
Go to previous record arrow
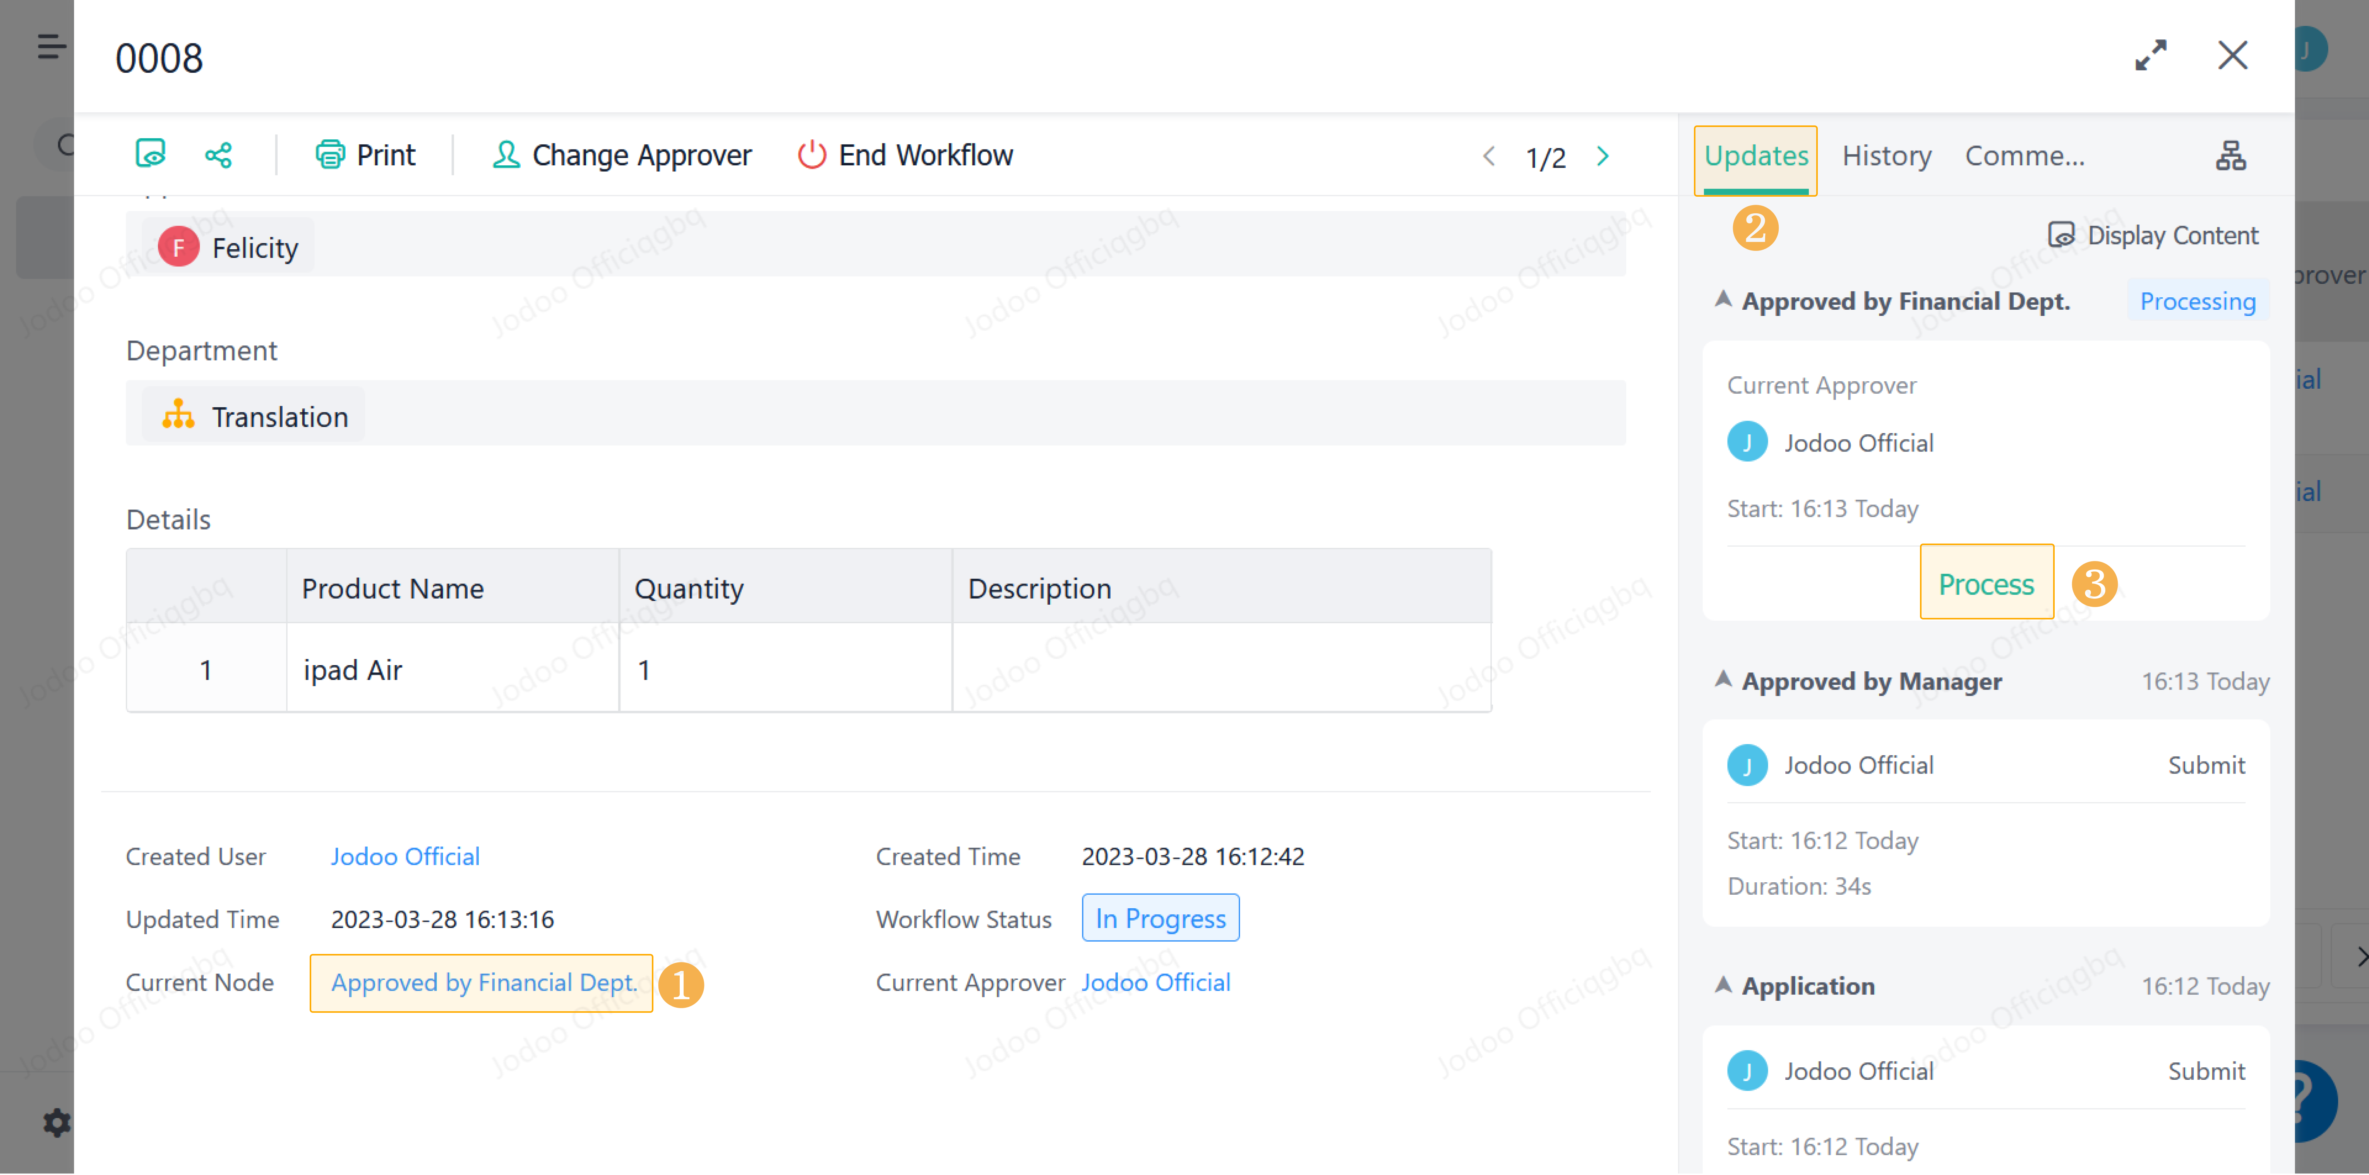coord(1489,156)
